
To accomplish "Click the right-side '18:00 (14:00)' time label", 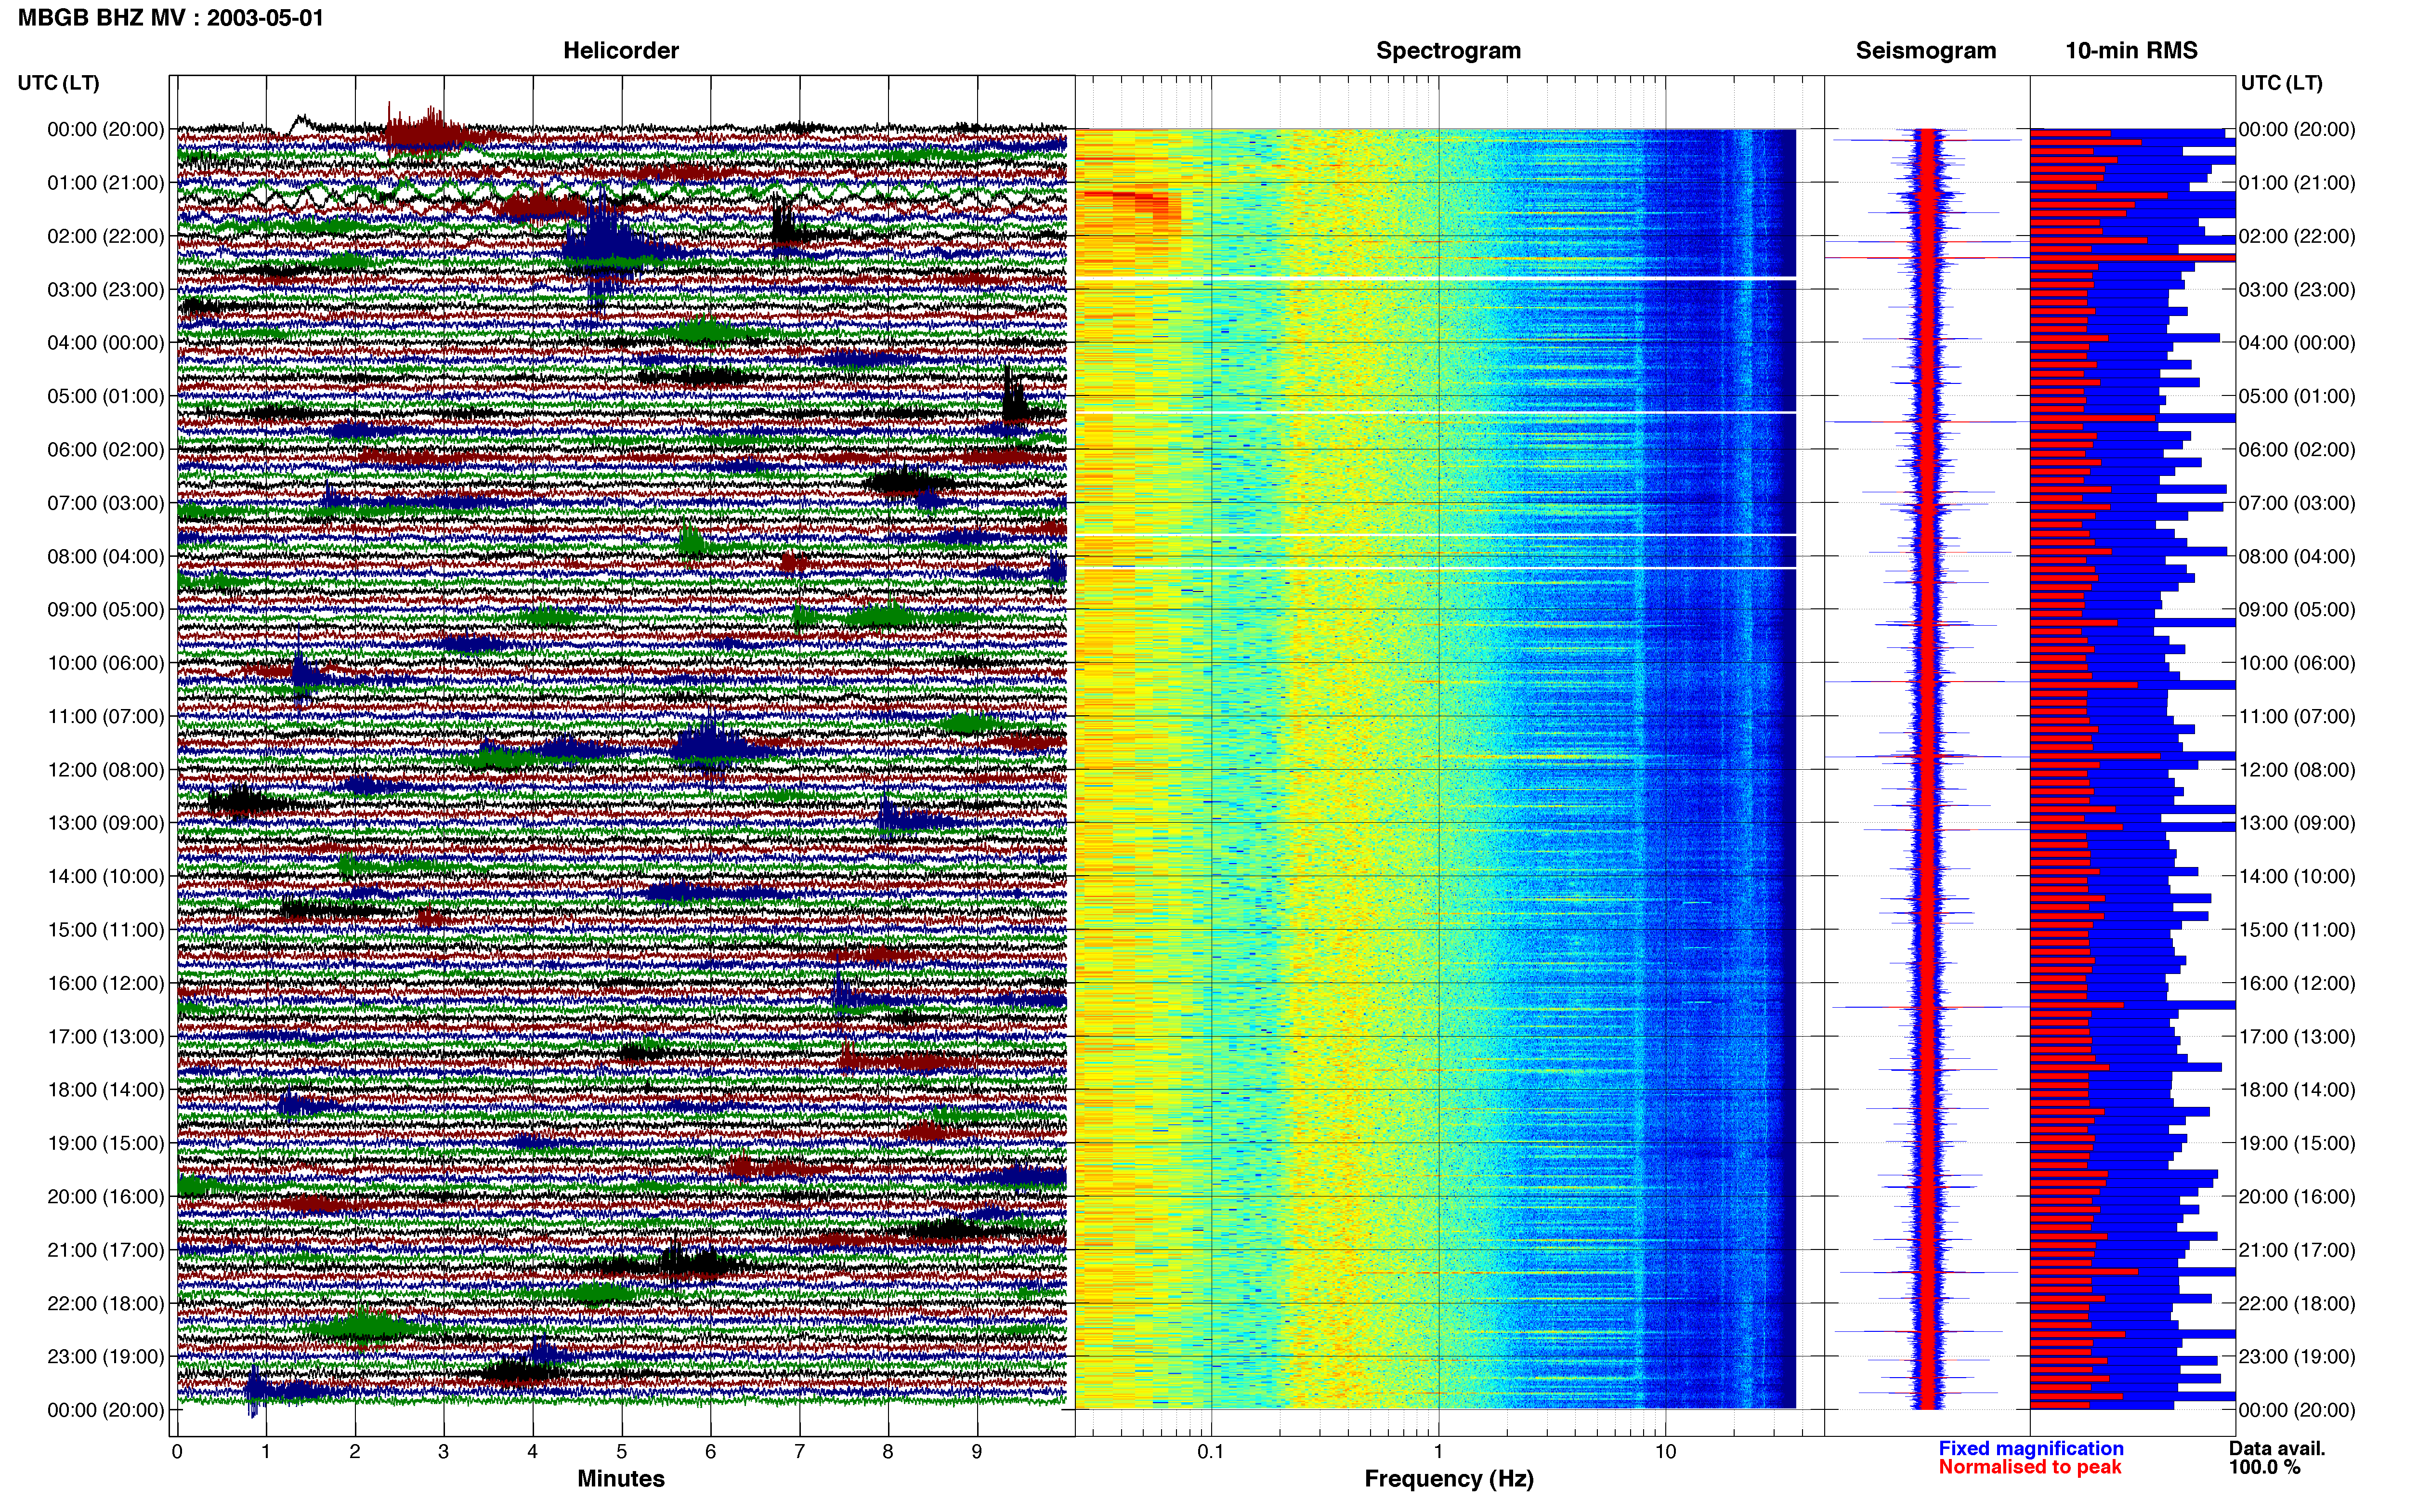I will pyautogui.click(x=2297, y=1090).
